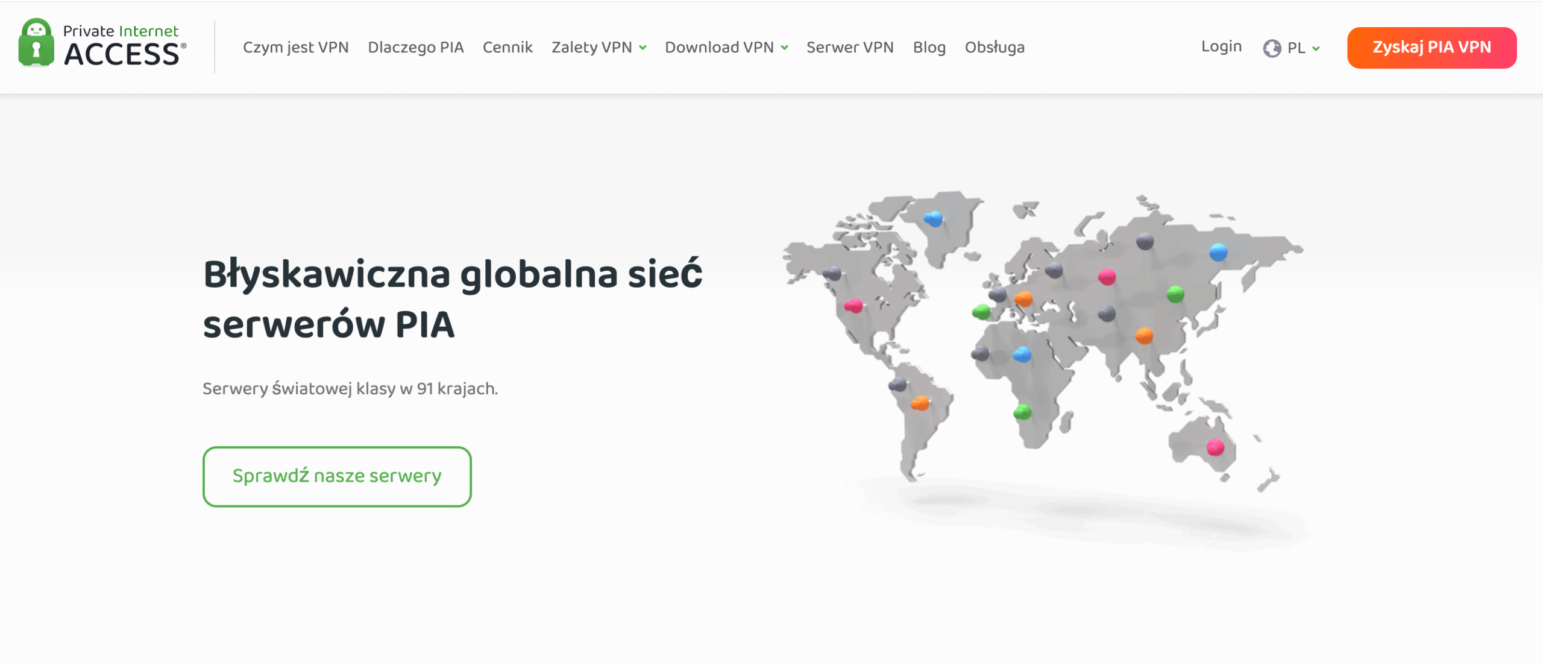1543x665 pixels.
Task: Click the orange pin in South America
Action: [x=920, y=403]
